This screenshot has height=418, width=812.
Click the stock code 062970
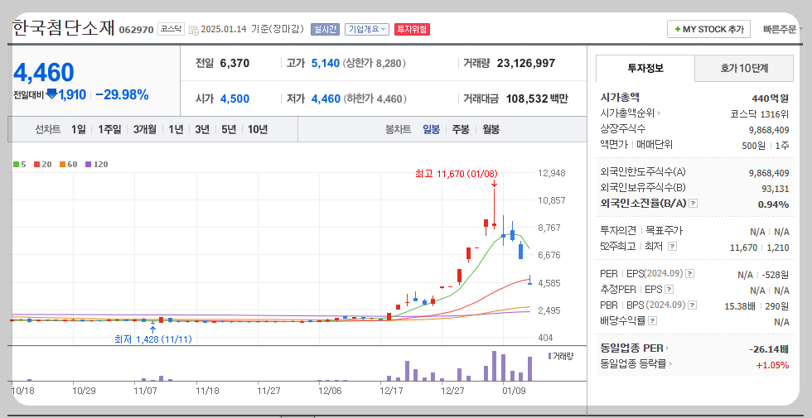click(x=136, y=30)
